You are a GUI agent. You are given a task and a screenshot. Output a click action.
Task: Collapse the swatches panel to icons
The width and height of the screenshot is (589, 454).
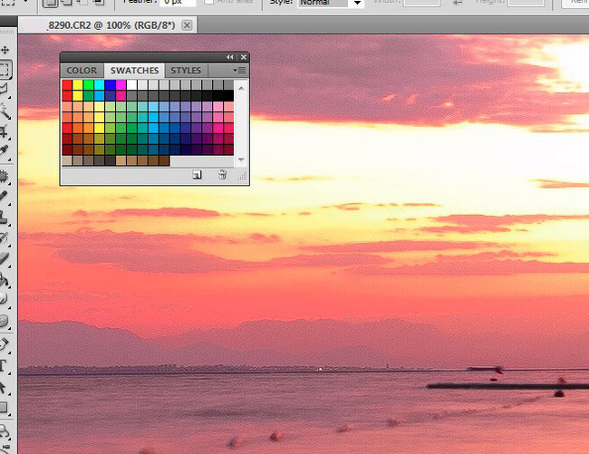230,57
